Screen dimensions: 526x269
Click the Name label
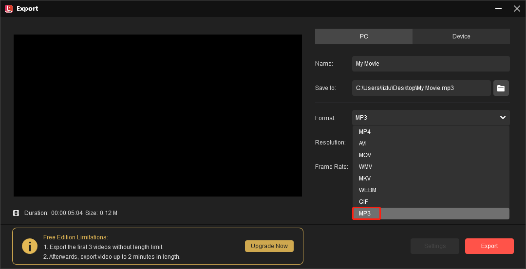tap(324, 64)
